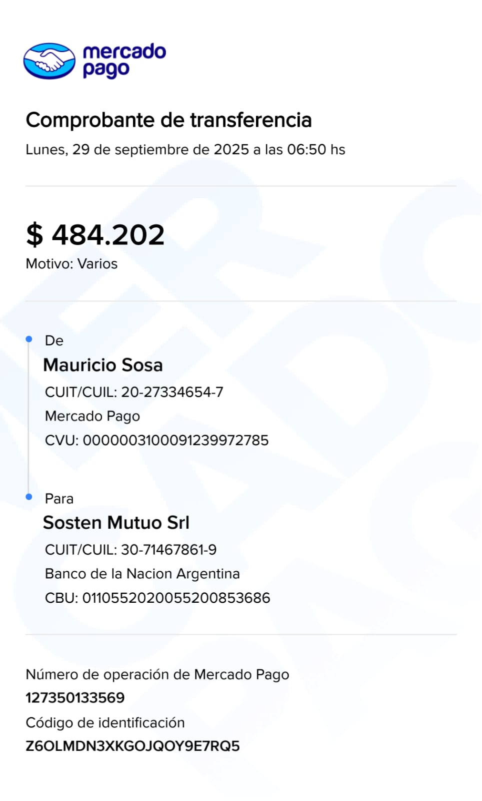Viewport: 482px width, 801px height.
Task: Click the Motivo: Varios line
Action: pyautogui.click(x=71, y=264)
